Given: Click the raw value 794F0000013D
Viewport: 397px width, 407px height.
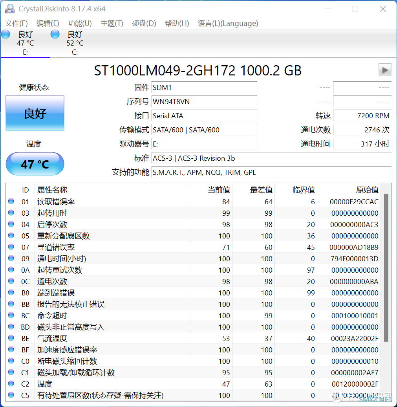Looking at the screenshot, I should pos(355,259).
